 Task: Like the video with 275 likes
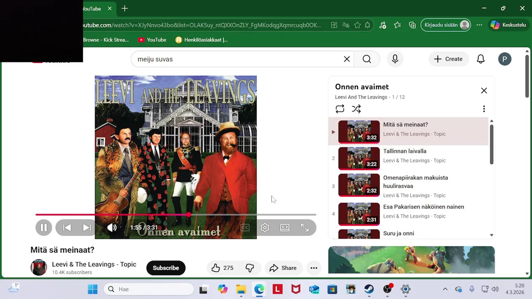tap(222, 268)
